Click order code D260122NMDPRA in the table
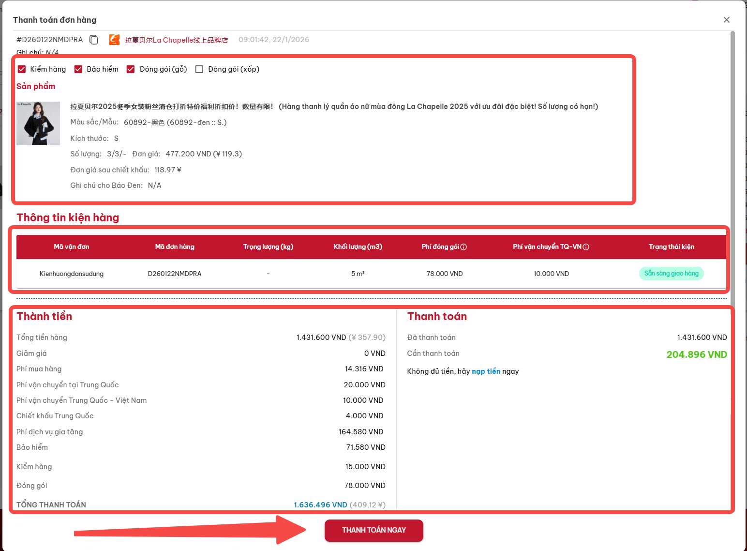This screenshot has height=551, width=747. click(x=175, y=274)
